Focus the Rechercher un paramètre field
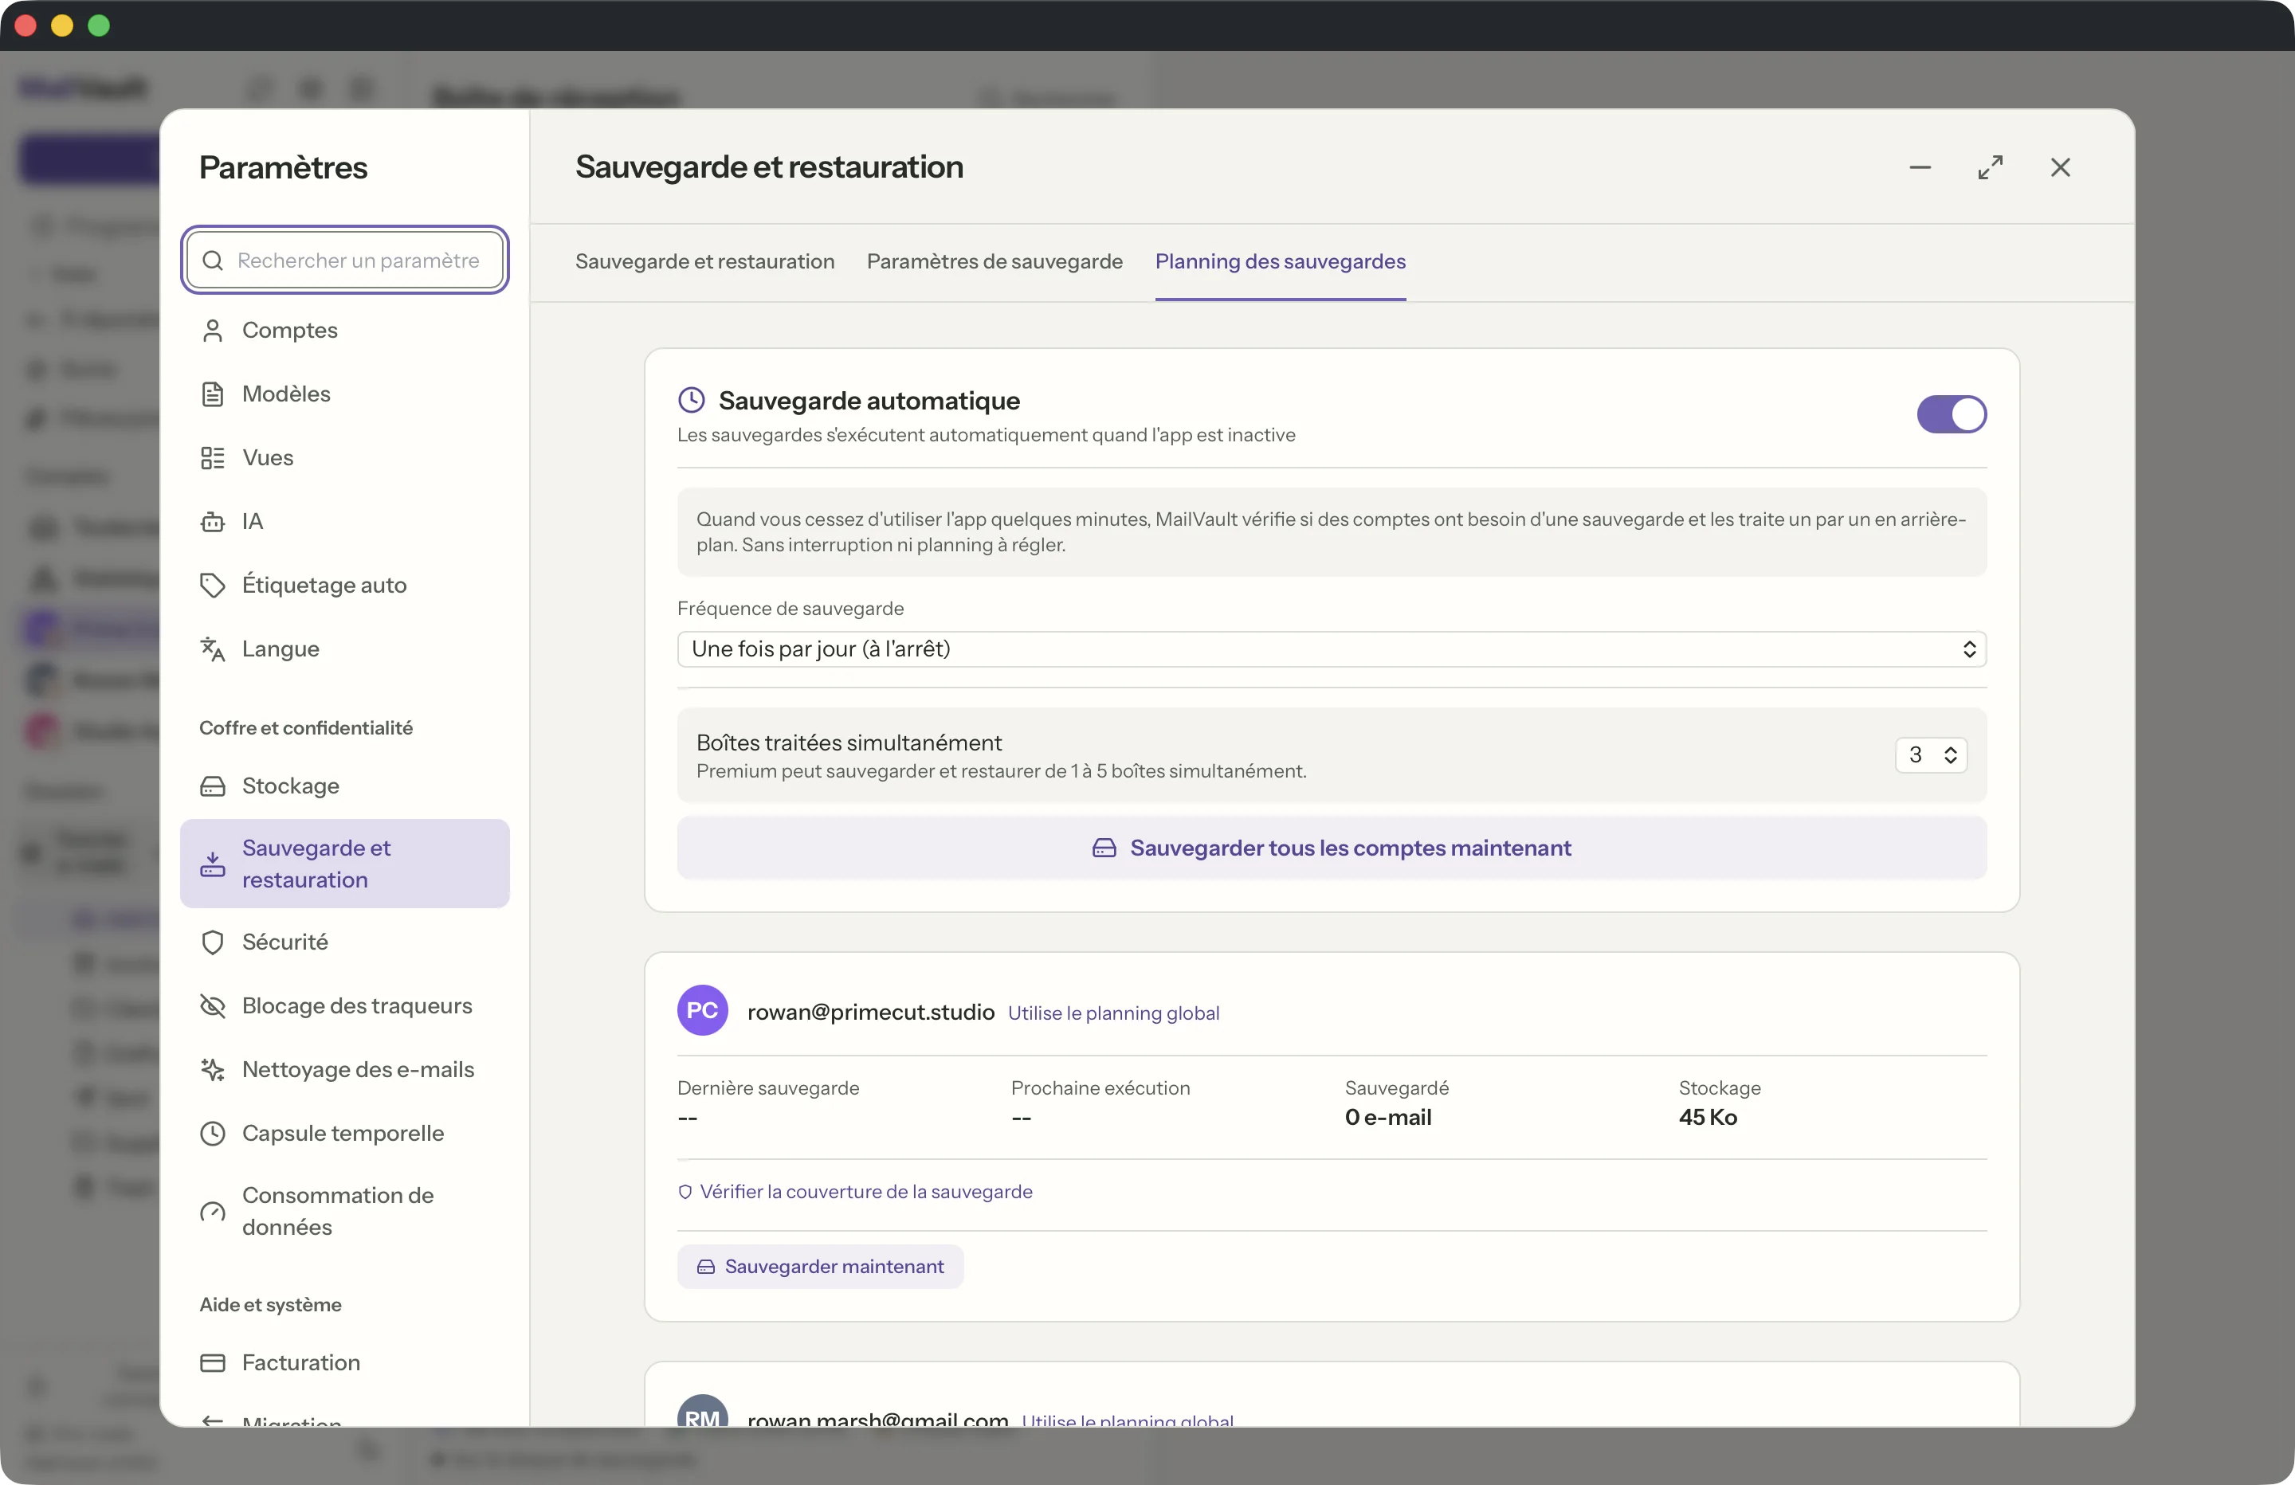The width and height of the screenshot is (2295, 1485). click(x=344, y=261)
